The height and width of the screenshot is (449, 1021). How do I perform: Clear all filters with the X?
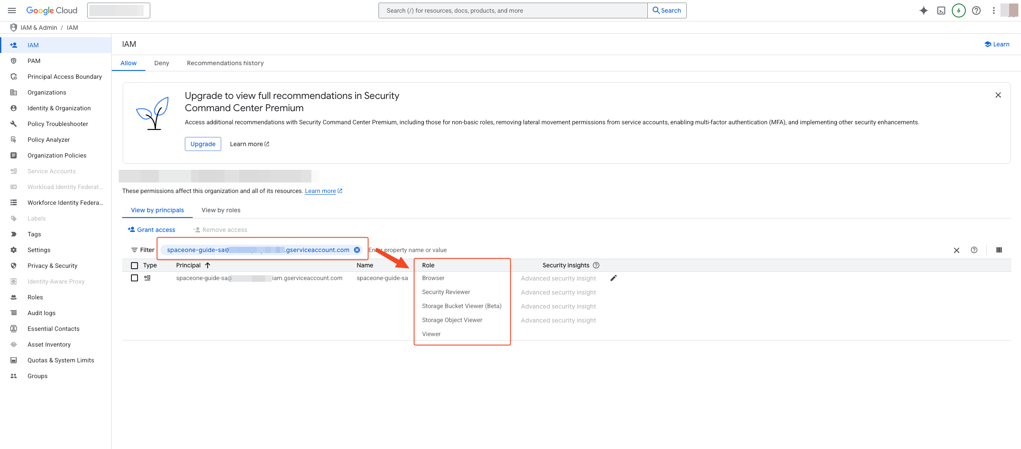(957, 250)
